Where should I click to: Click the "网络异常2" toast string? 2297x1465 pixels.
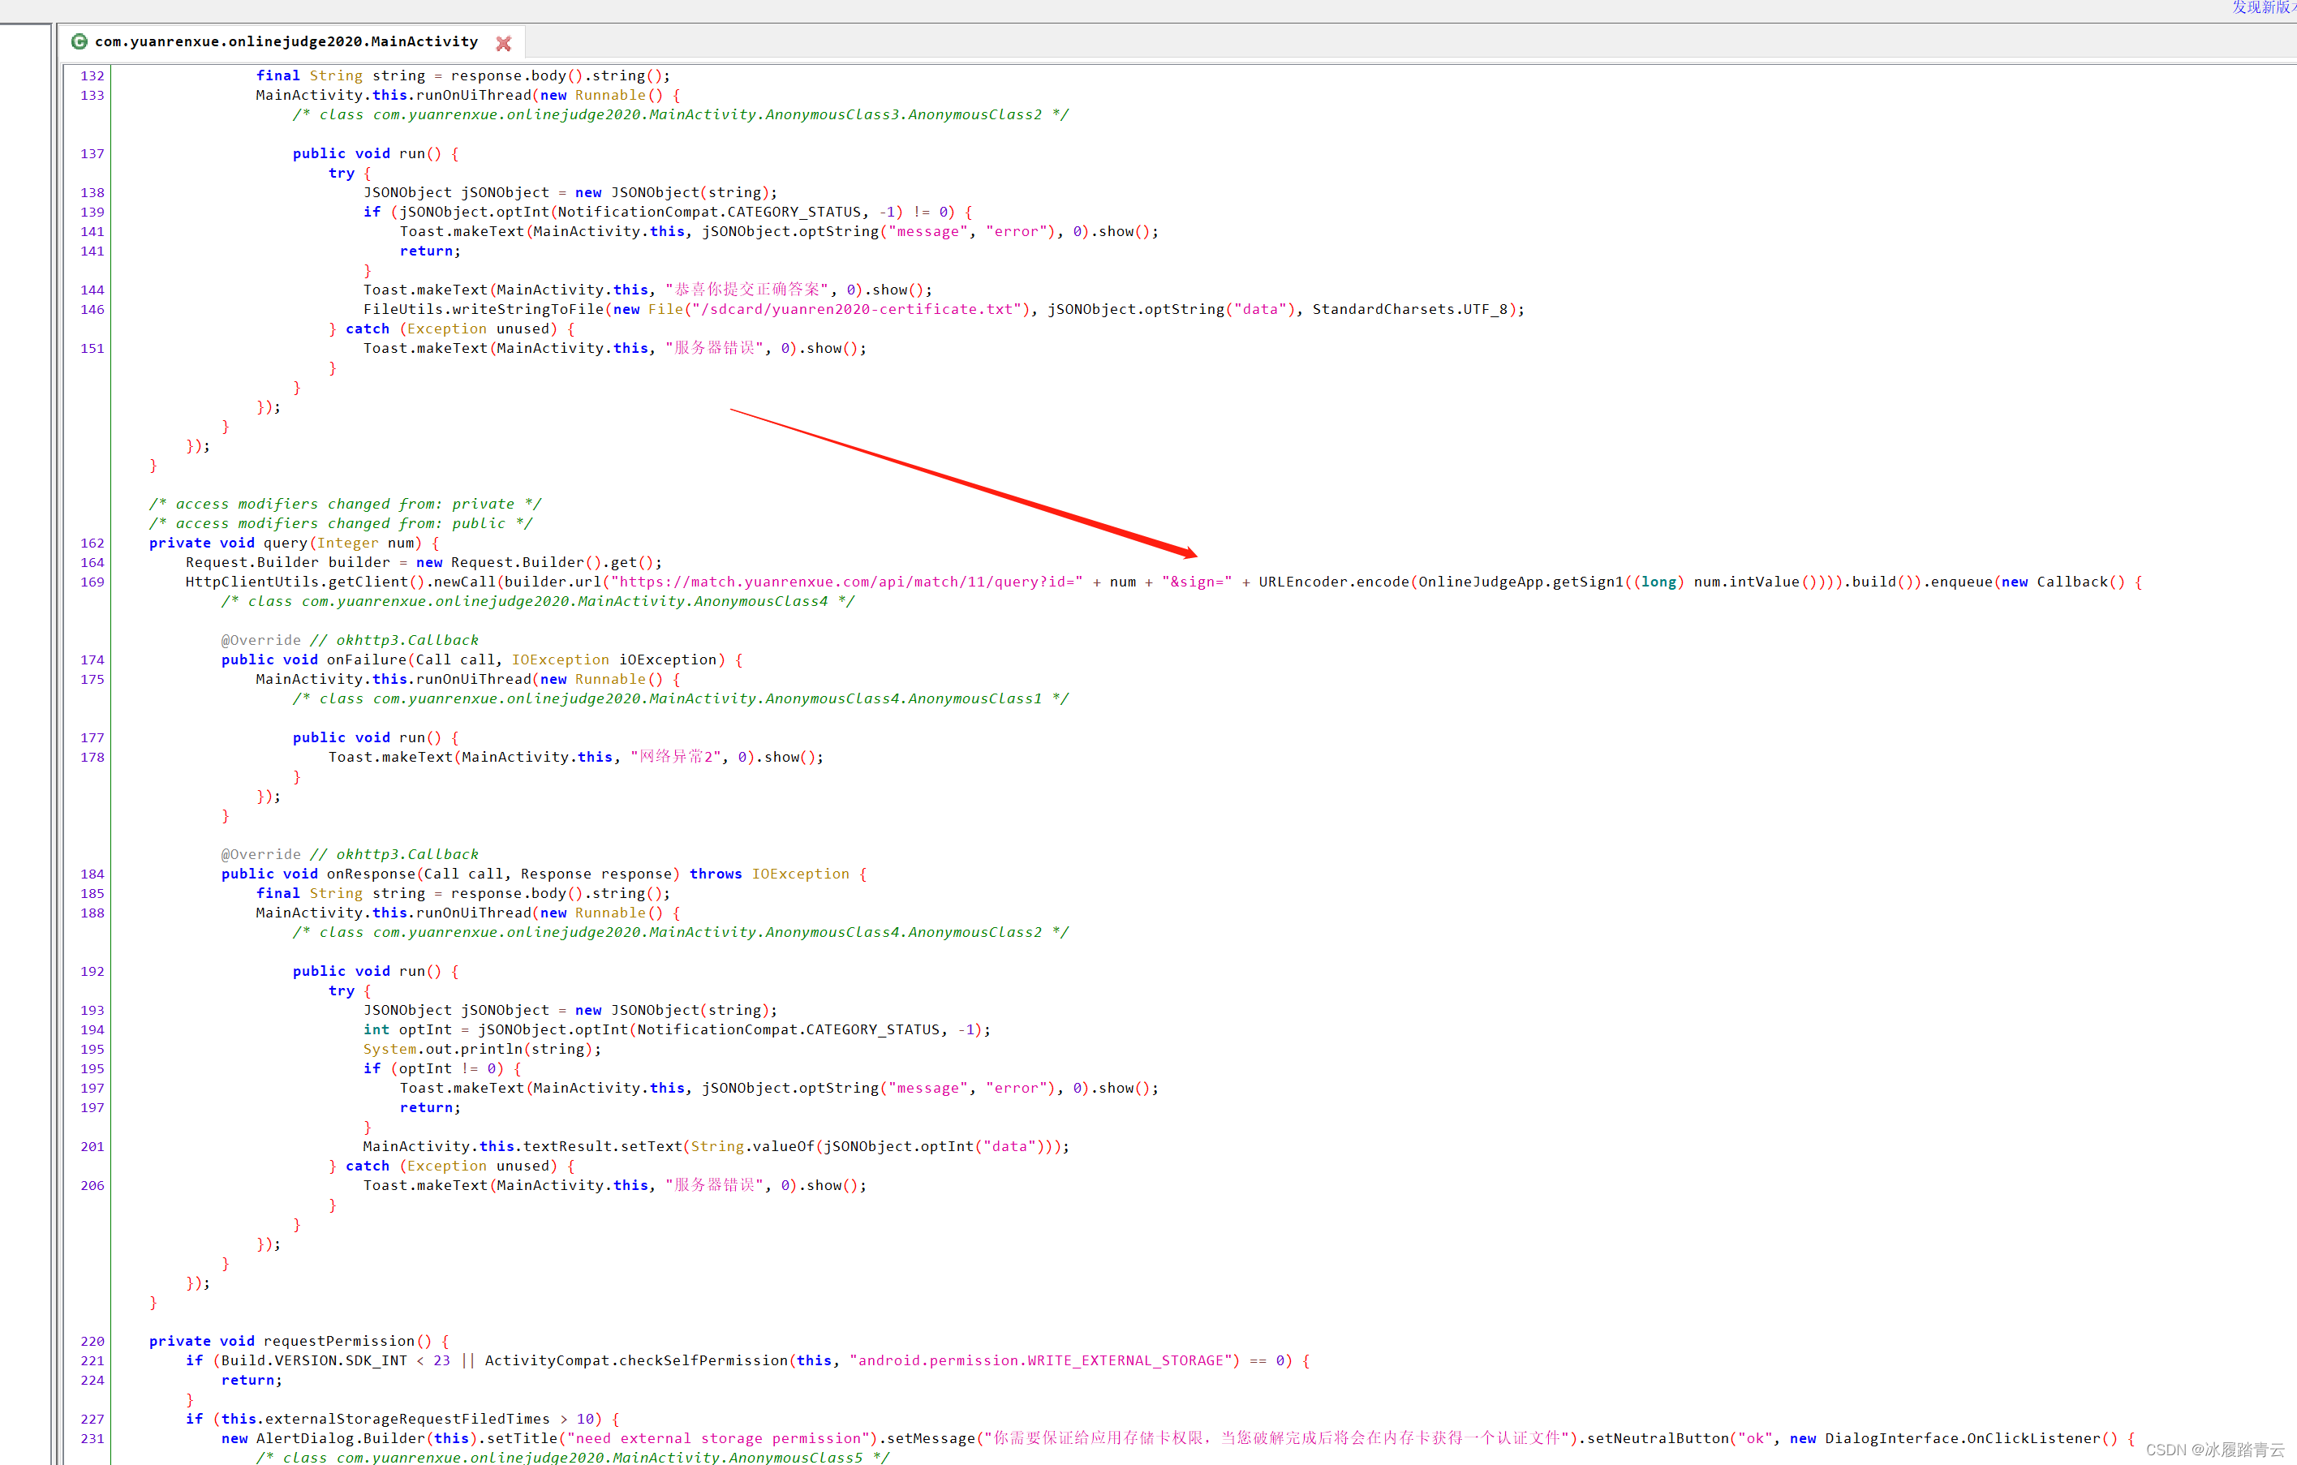pyautogui.click(x=678, y=758)
